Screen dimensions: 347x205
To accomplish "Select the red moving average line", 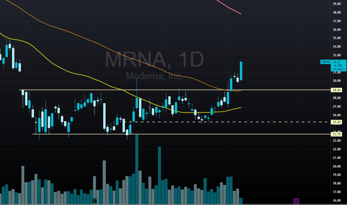I will 228,7.
